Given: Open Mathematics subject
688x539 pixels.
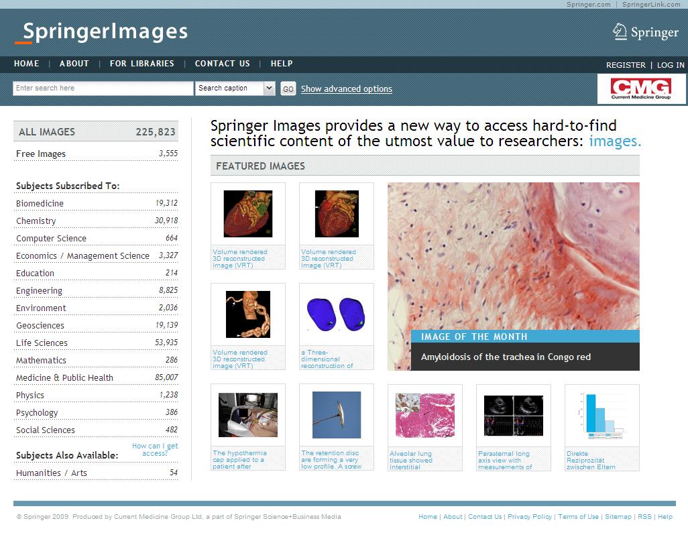Looking at the screenshot, I should (x=96, y=360).
